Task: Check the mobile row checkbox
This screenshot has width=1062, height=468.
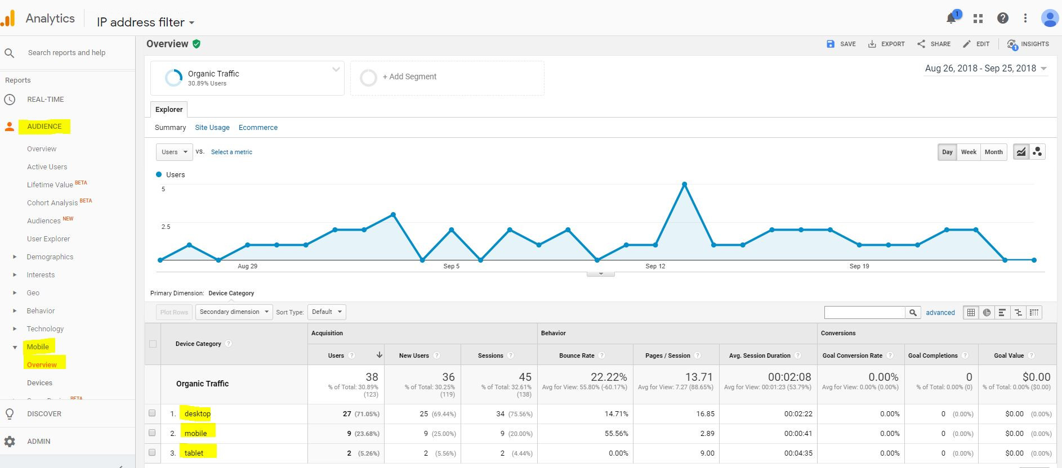Action: pos(152,433)
